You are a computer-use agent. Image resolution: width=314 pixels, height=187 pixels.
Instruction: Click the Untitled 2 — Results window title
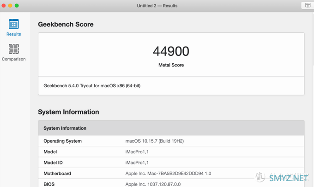click(157, 6)
